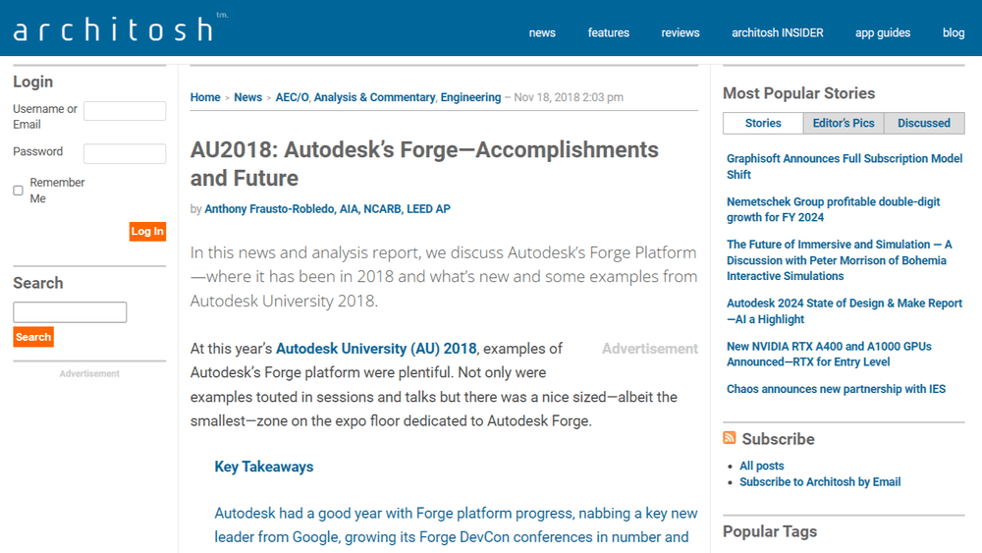Open the Chaos partnership with IES story

point(836,389)
